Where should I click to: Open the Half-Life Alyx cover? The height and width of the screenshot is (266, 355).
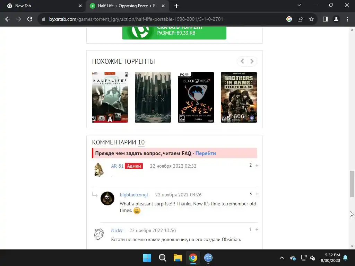153,97
